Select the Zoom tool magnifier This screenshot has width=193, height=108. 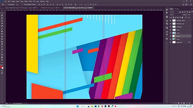pyautogui.click(x=2, y=60)
